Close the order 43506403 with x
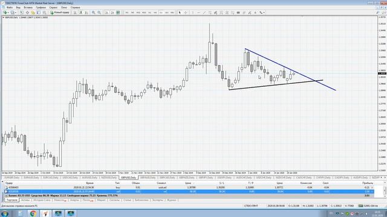 pyautogui.click(x=372, y=187)
